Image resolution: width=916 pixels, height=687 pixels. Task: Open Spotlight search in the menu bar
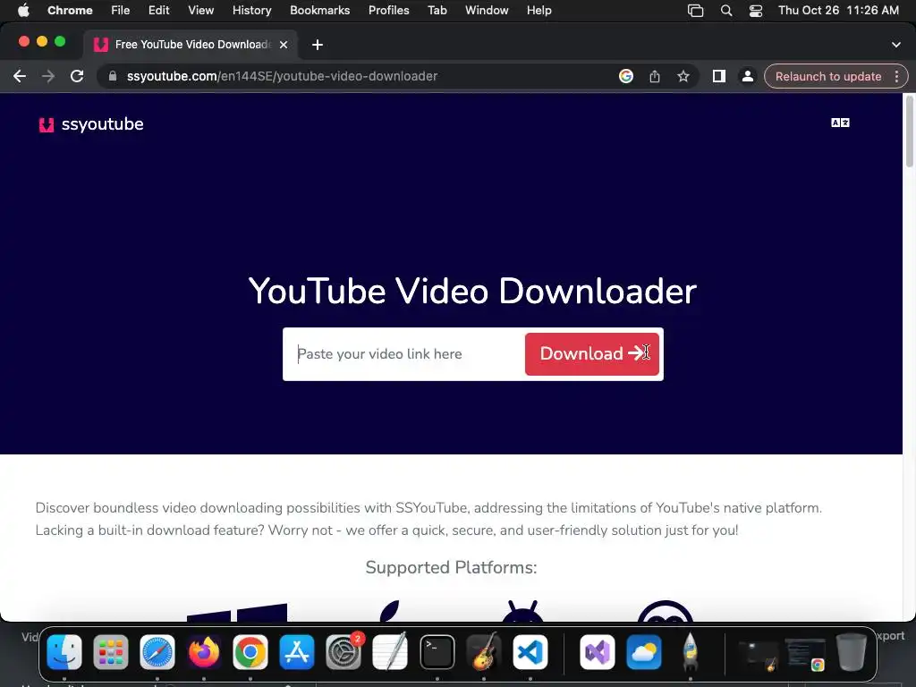[726, 11]
